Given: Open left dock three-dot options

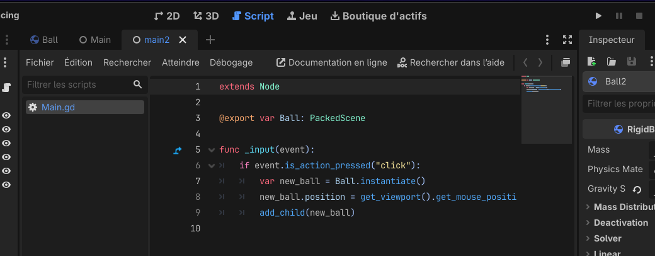Looking at the screenshot, I should pyautogui.click(x=5, y=62).
